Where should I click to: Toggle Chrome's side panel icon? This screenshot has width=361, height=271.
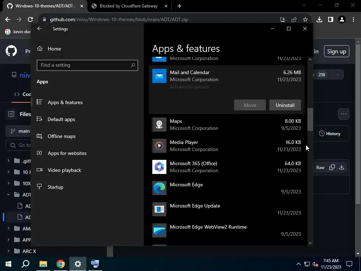coord(331,20)
